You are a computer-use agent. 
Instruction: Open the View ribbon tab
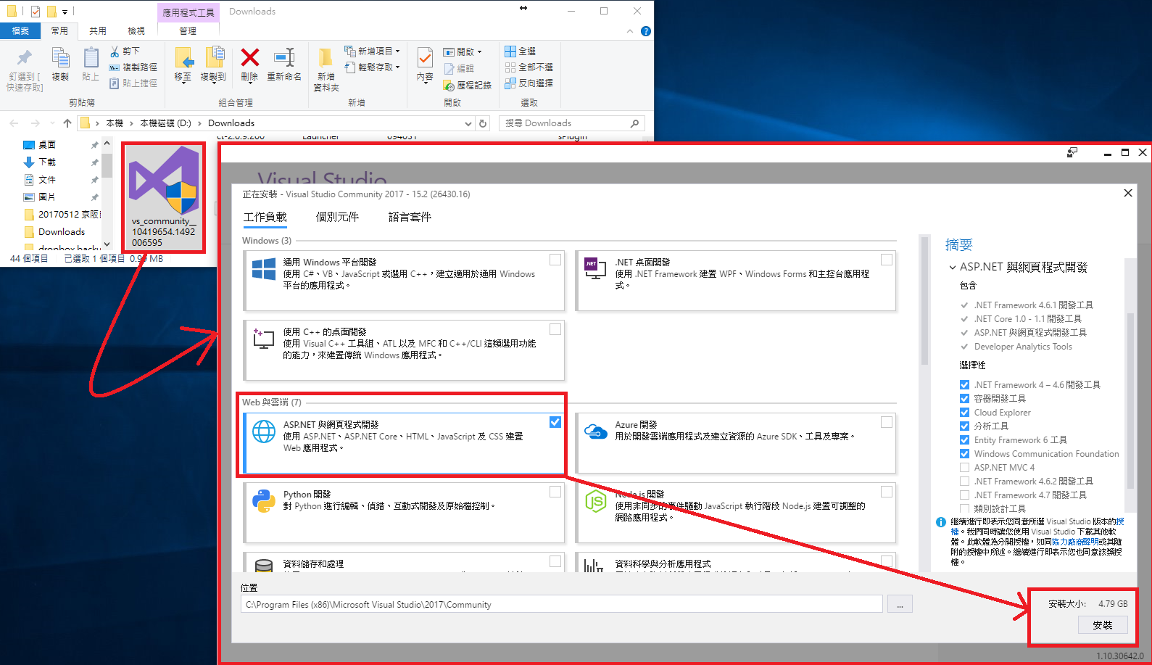tap(136, 31)
